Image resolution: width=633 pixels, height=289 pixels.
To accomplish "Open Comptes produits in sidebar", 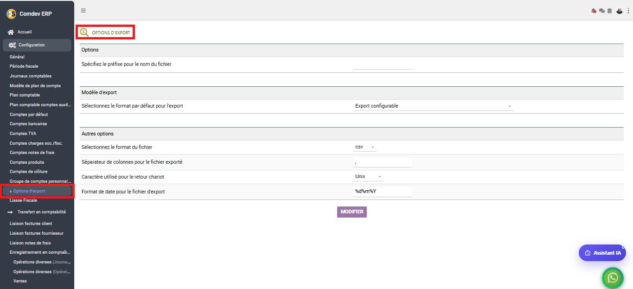I will pyautogui.click(x=27, y=162).
